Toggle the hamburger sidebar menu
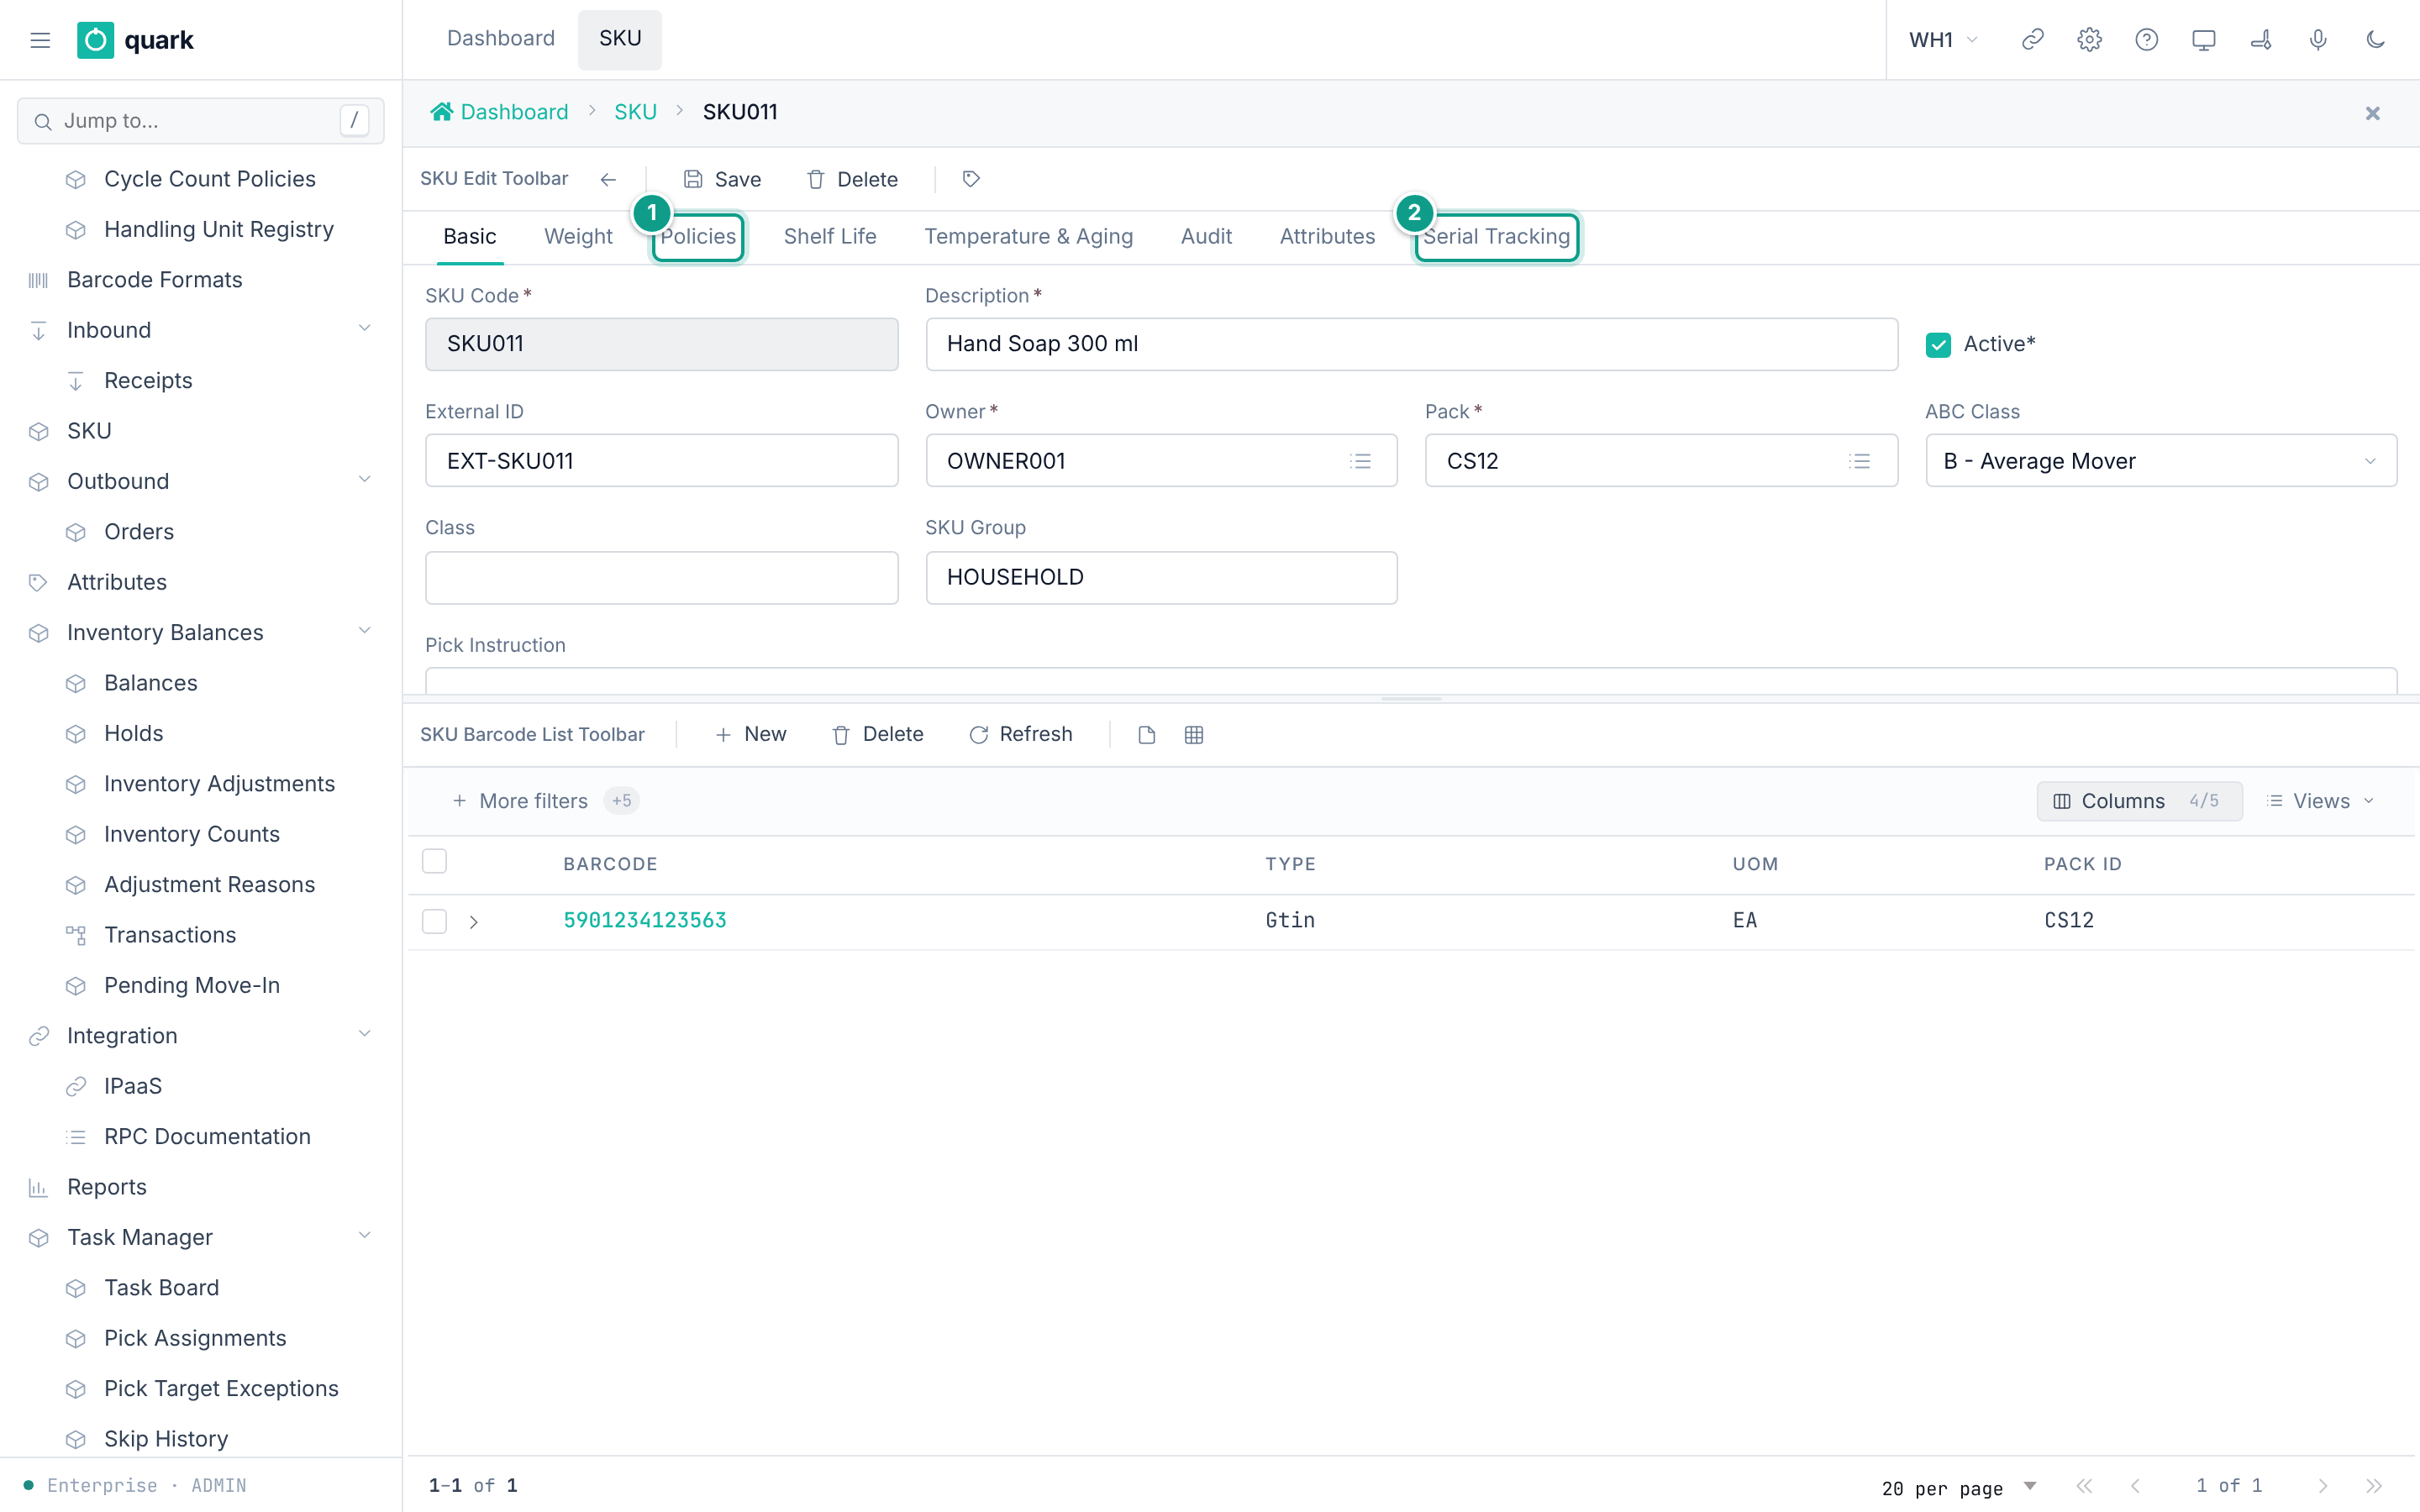This screenshot has height=1512, width=2420. 40,40
